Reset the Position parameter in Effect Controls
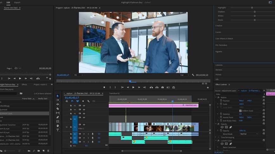 (264, 101)
